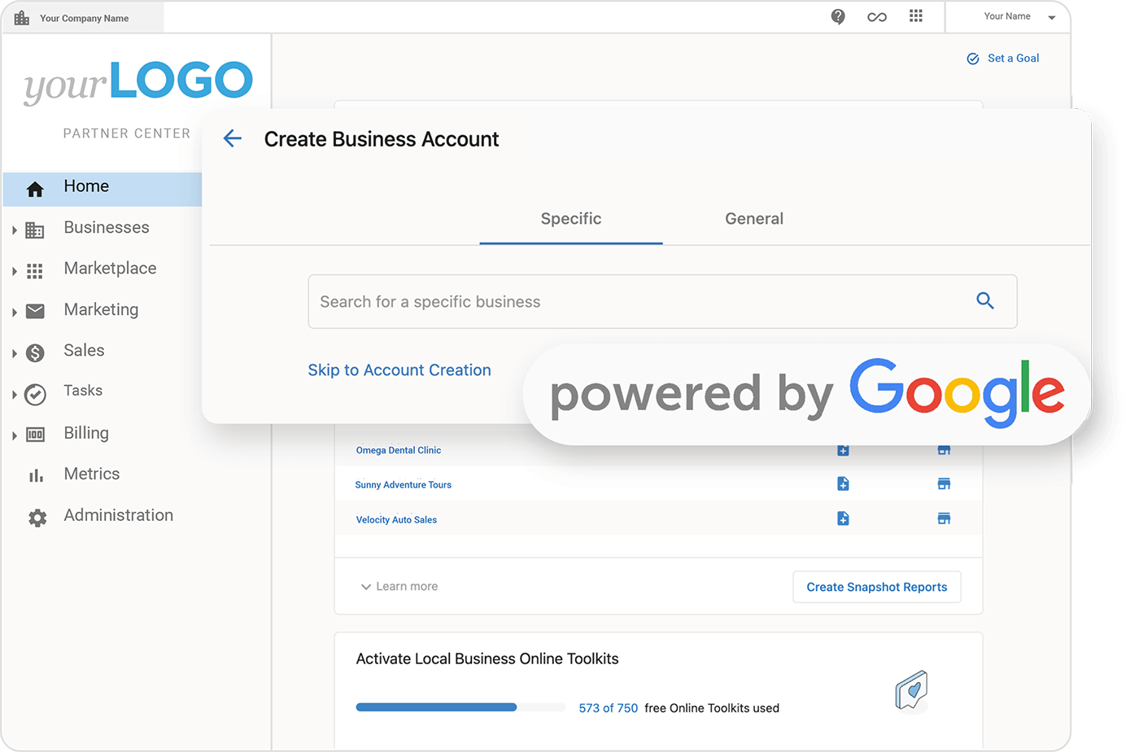Click the Billing icon in sidebar

[35, 435]
